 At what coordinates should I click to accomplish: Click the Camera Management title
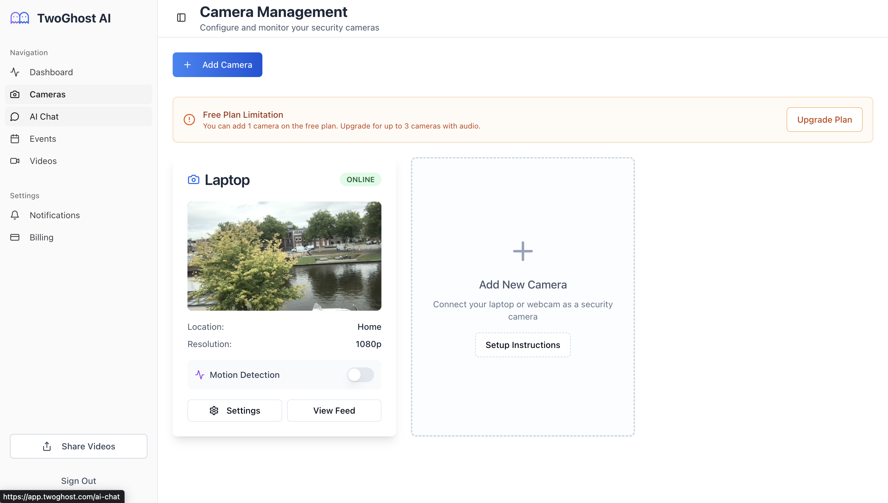[273, 12]
